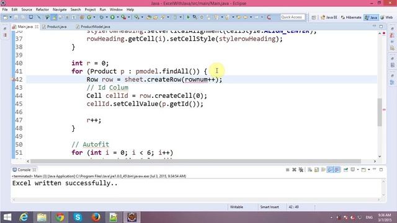Click the editor horizontal scrollbar
Image resolution: width=397 pixels, height=223 pixels.
pyautogui.click(x=195, y=161)
